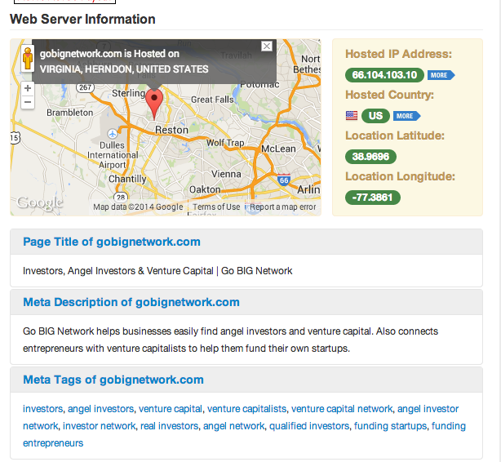Screen dimensions: 501x462
Task: Click the Street View pegman icon
Action: point(28,58)
